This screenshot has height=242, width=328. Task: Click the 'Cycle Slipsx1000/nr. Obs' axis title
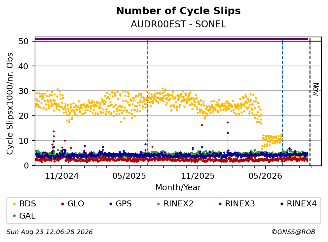pyautogui.click(x=10, y=104)
